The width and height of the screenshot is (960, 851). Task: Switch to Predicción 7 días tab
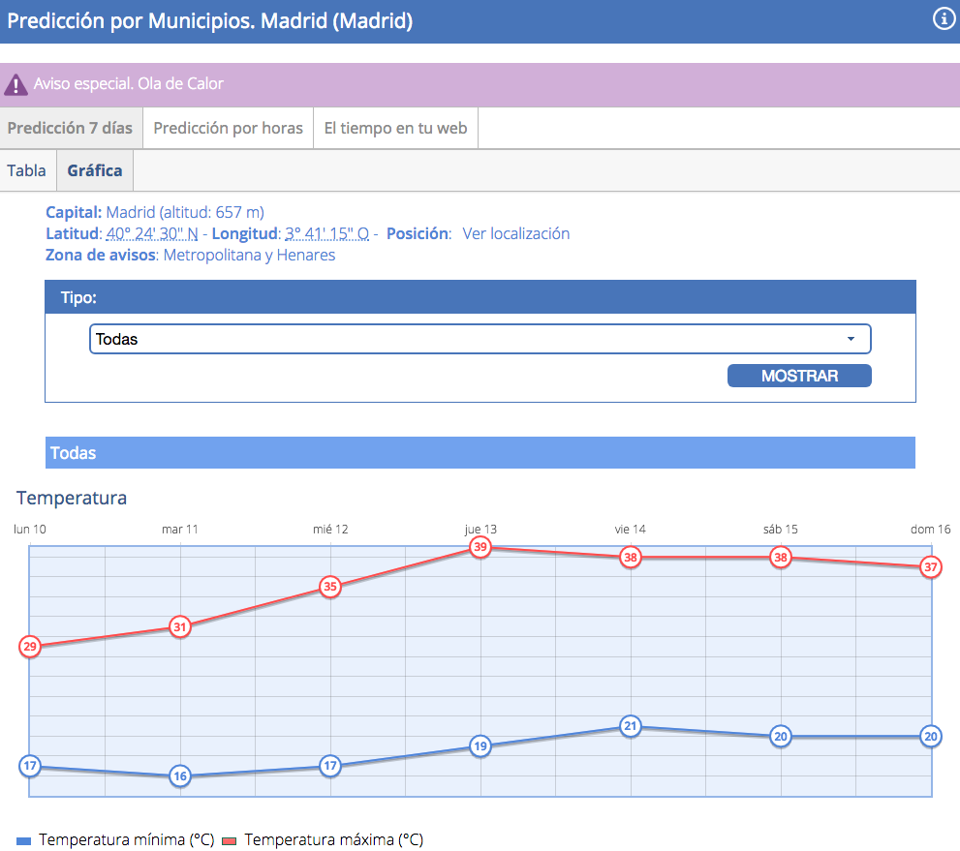point(71,128)
